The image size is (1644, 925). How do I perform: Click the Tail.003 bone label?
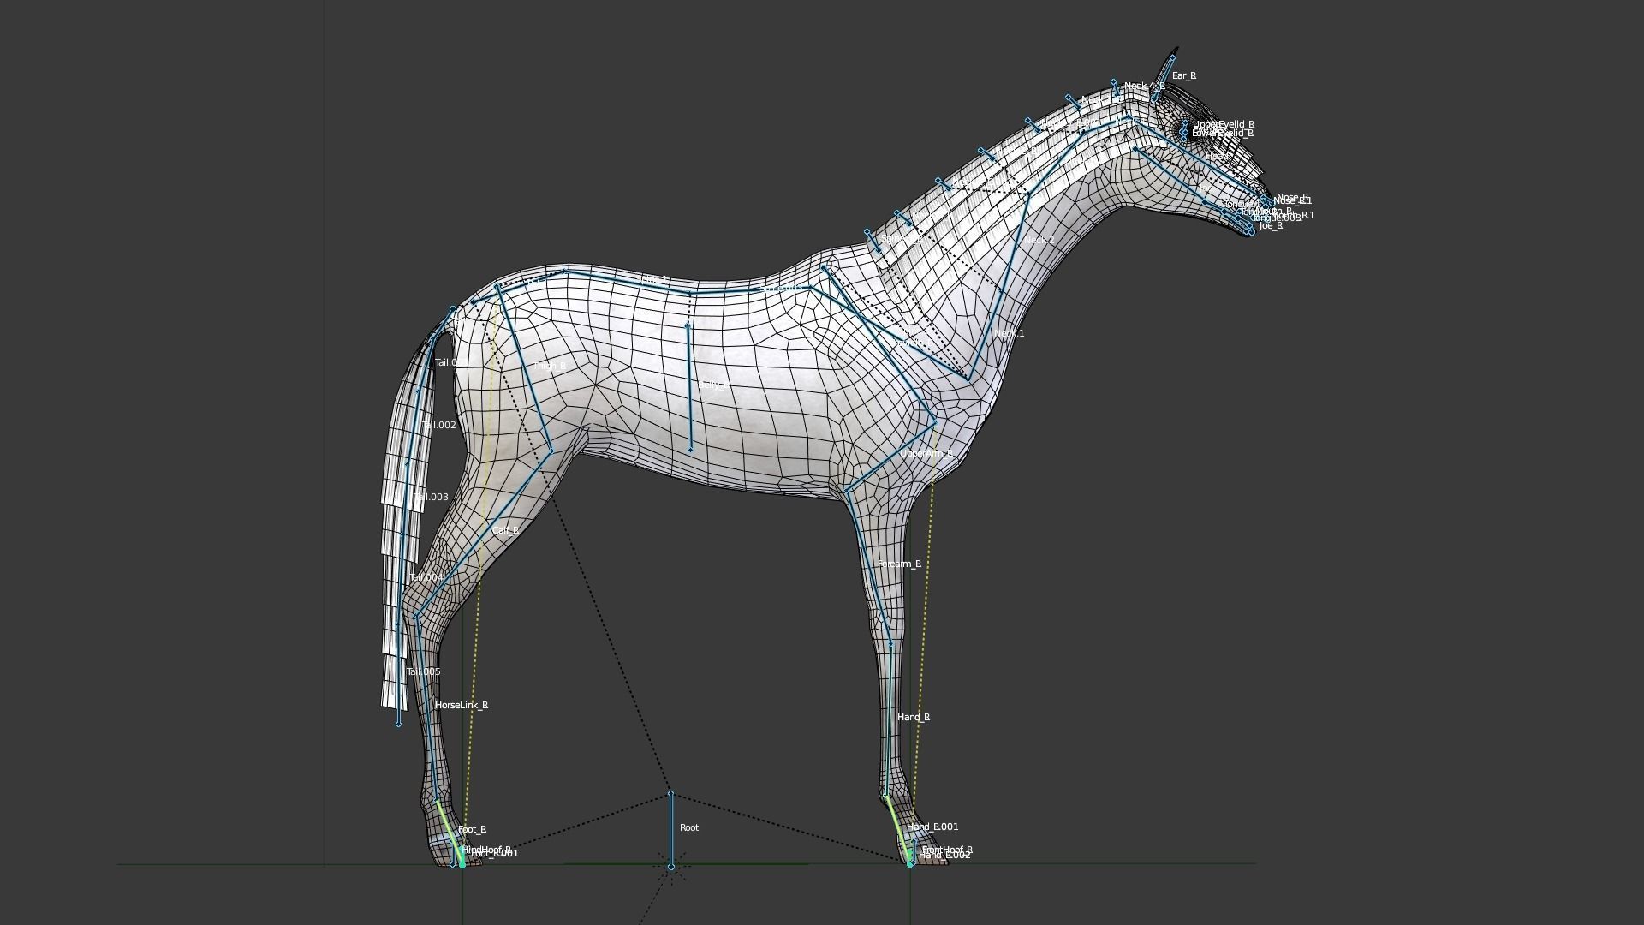[431, 497]
